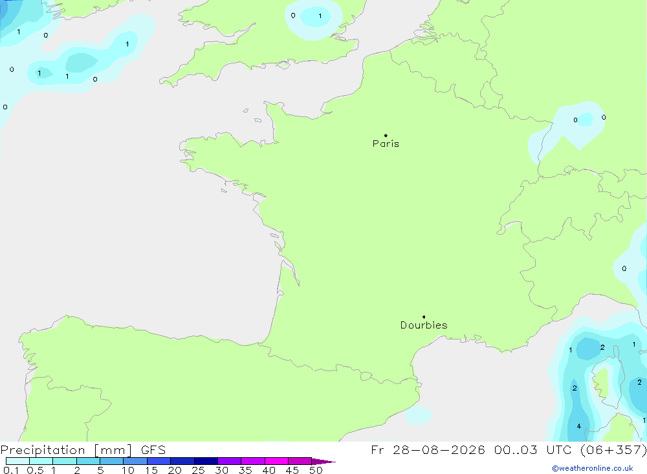This screenshot has width=647, height=474.
Task: Click the '(06+357)' forecast run text
Action: tap(613, 449)
